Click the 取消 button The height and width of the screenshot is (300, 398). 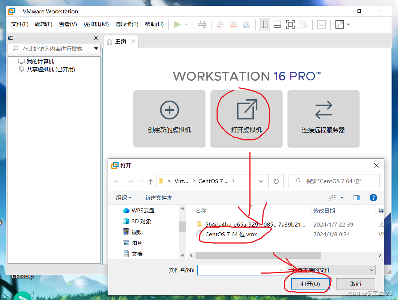coord(356,284)
